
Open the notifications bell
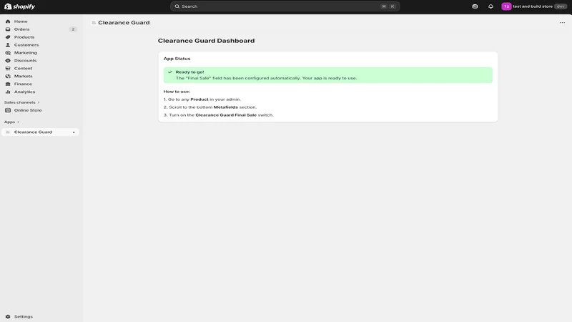click(x=490, y=6)
